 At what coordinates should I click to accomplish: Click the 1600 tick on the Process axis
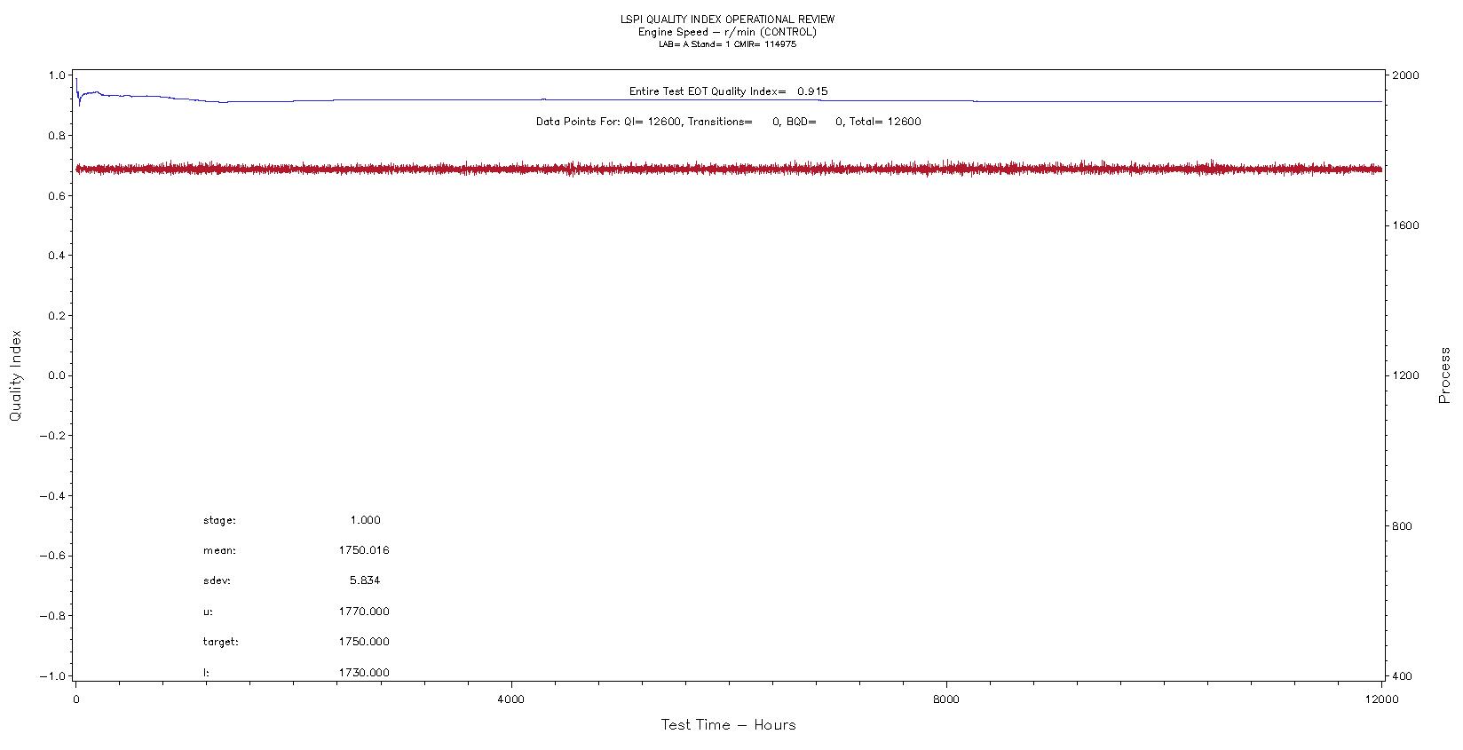[x=1405, y=225]
